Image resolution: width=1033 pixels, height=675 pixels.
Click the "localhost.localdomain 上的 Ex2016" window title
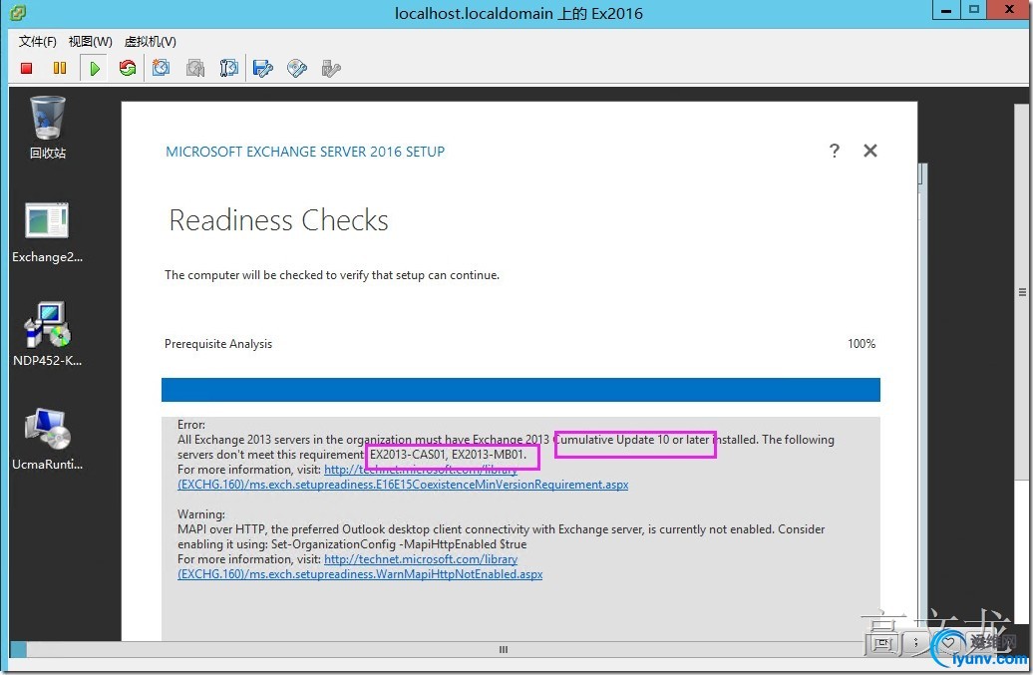click(x=518, y=13)
